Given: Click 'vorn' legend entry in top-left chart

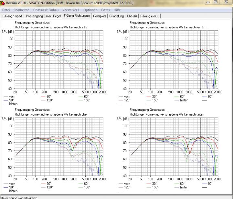Looking at the screenshot, I should (x=10, y=97).
